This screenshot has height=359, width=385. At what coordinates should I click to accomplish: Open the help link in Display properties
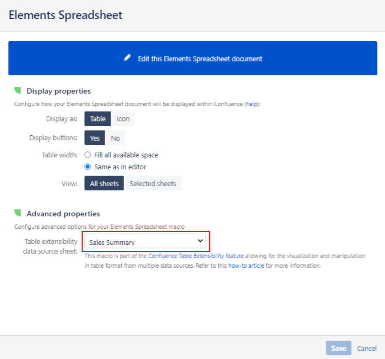click(x=251, y=104)
